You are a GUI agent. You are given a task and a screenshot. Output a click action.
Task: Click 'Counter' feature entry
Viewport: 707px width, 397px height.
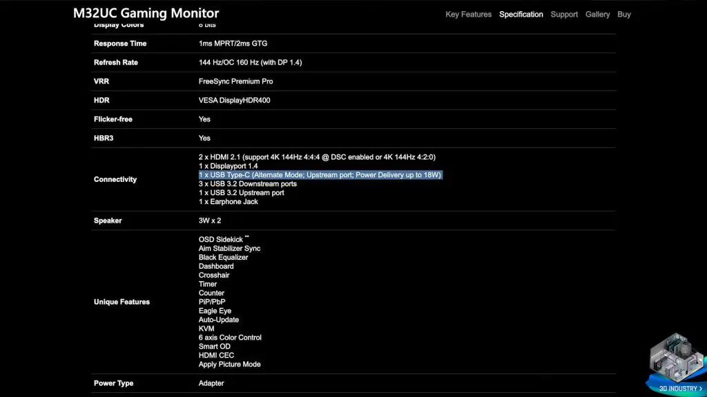211,293
